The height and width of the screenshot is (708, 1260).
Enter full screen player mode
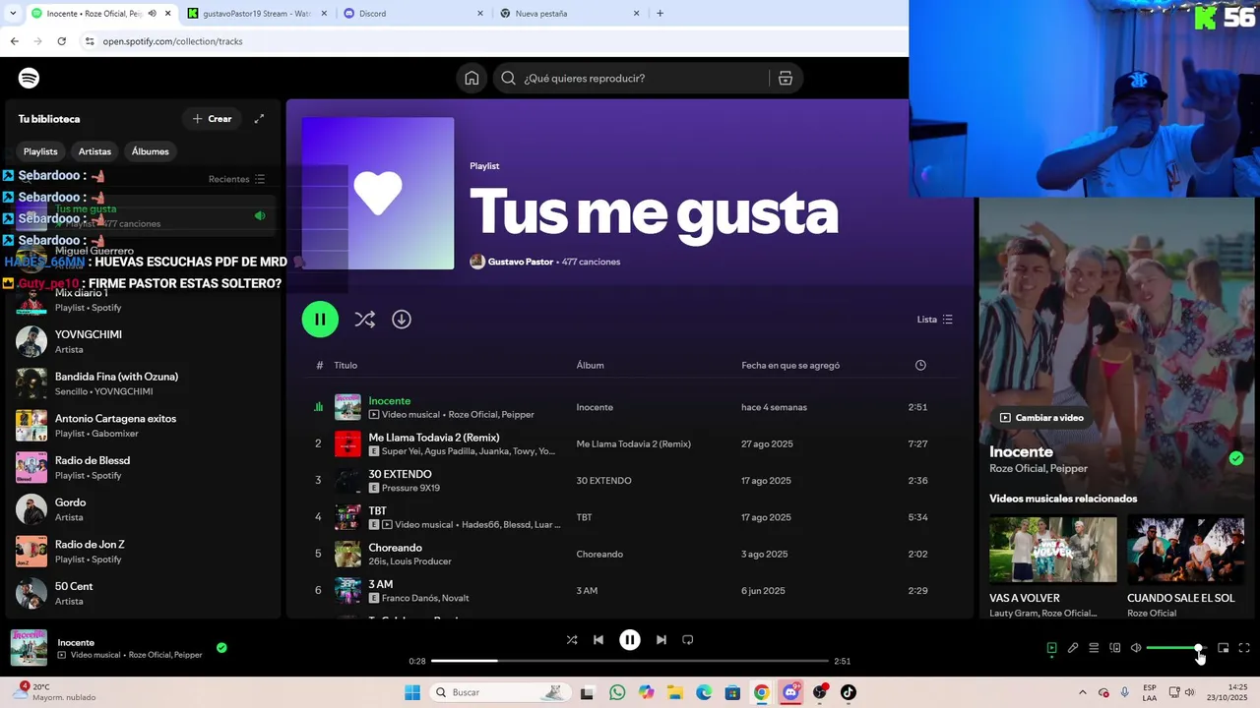click(1244, 648)
